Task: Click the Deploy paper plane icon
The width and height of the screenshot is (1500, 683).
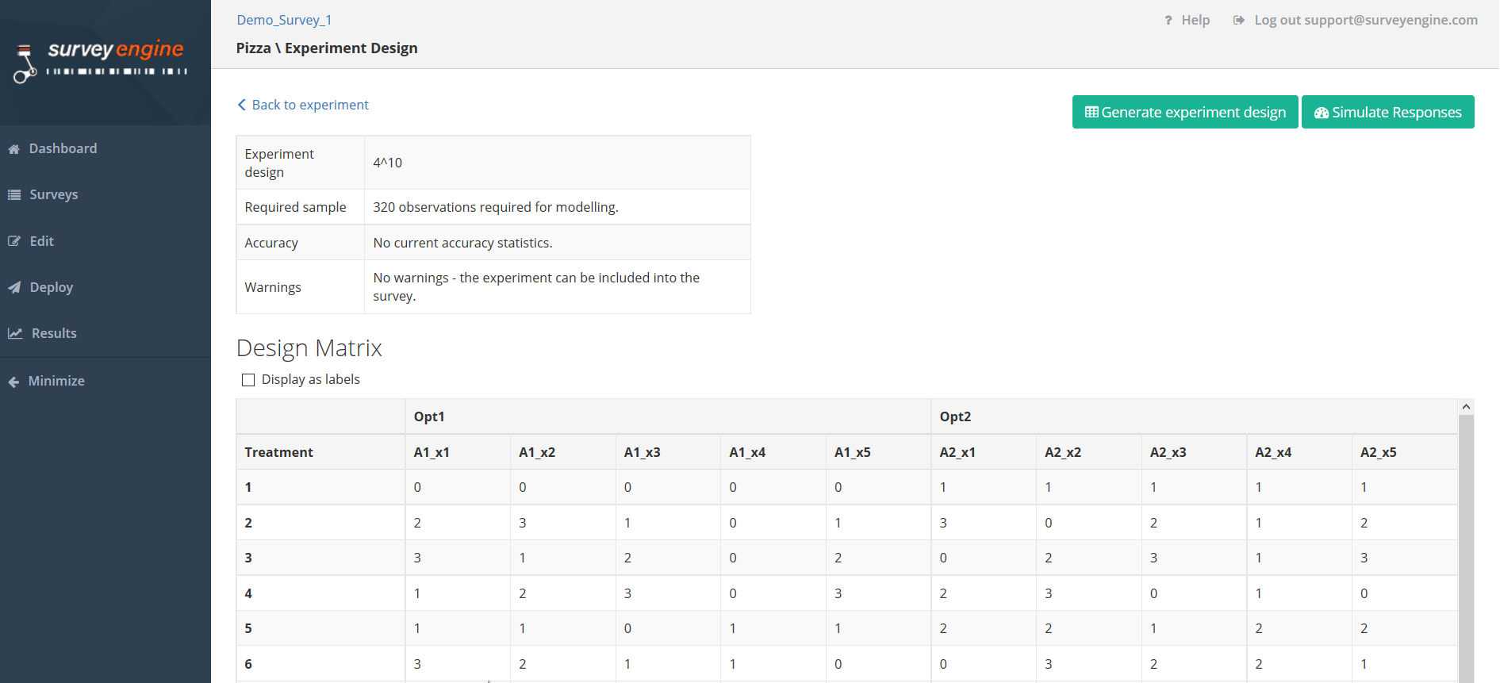Action: [14, 288]
